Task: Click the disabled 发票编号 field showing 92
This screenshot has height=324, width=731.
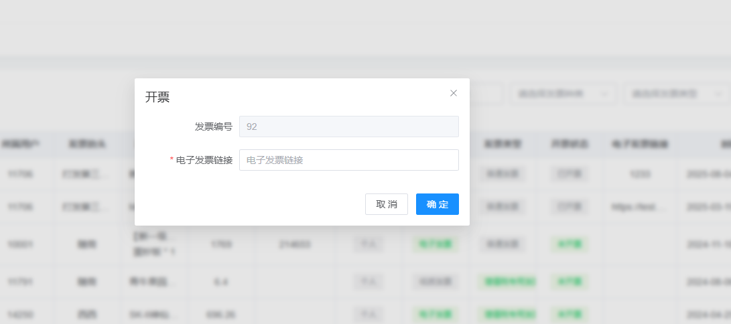Action: [348, 127]
